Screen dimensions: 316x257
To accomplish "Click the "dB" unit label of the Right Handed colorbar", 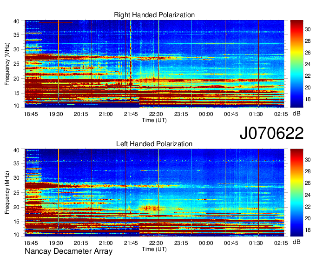I will click(x=296, y=114).
